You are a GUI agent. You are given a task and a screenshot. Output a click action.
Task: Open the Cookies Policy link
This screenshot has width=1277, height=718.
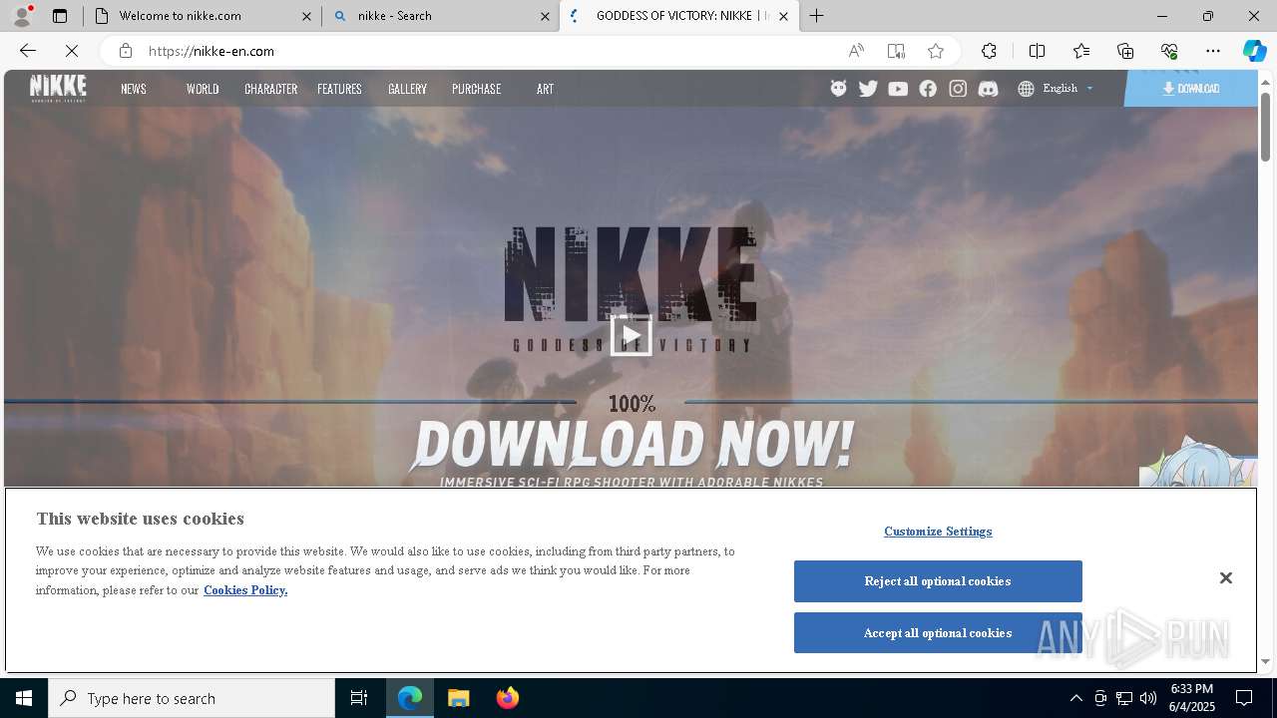point(245,590)
